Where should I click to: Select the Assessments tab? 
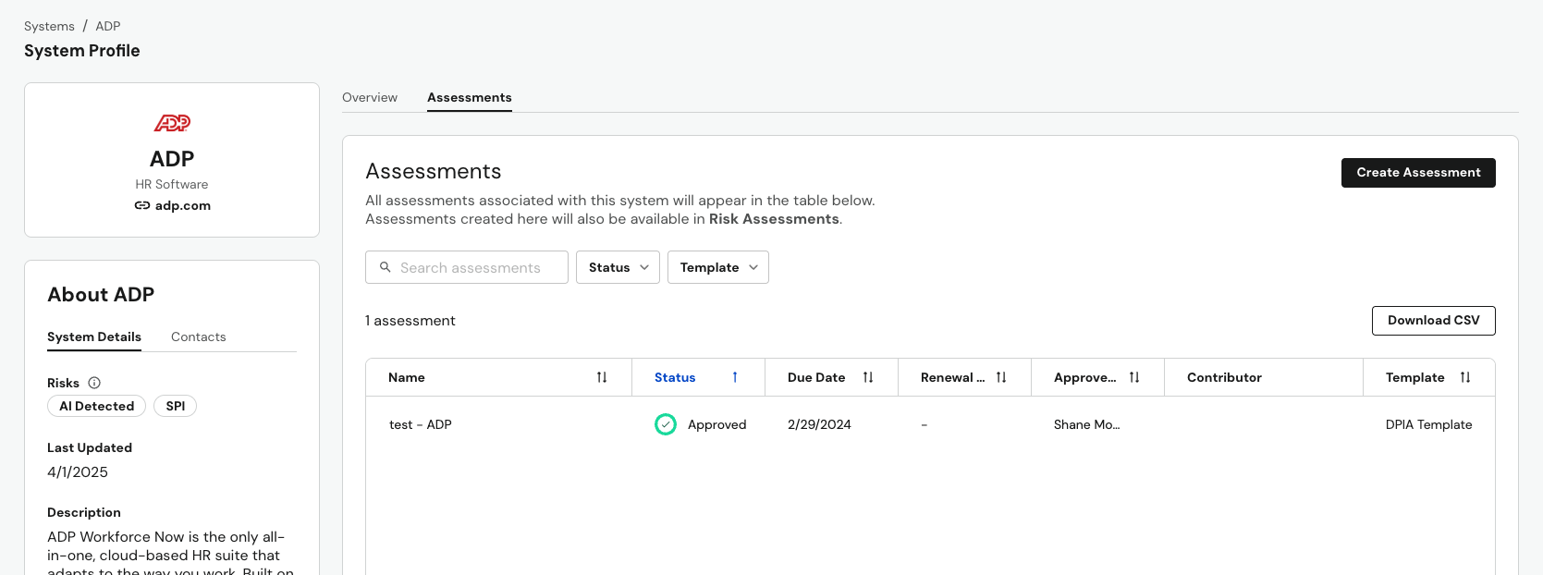[x=470, y=97]
